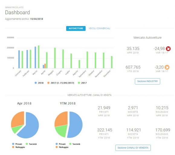Viewport: 175px width, 155px height.
Task: Click the green 2017 Agosto bar
Action: pyautogui.click(x=79, y=64)
